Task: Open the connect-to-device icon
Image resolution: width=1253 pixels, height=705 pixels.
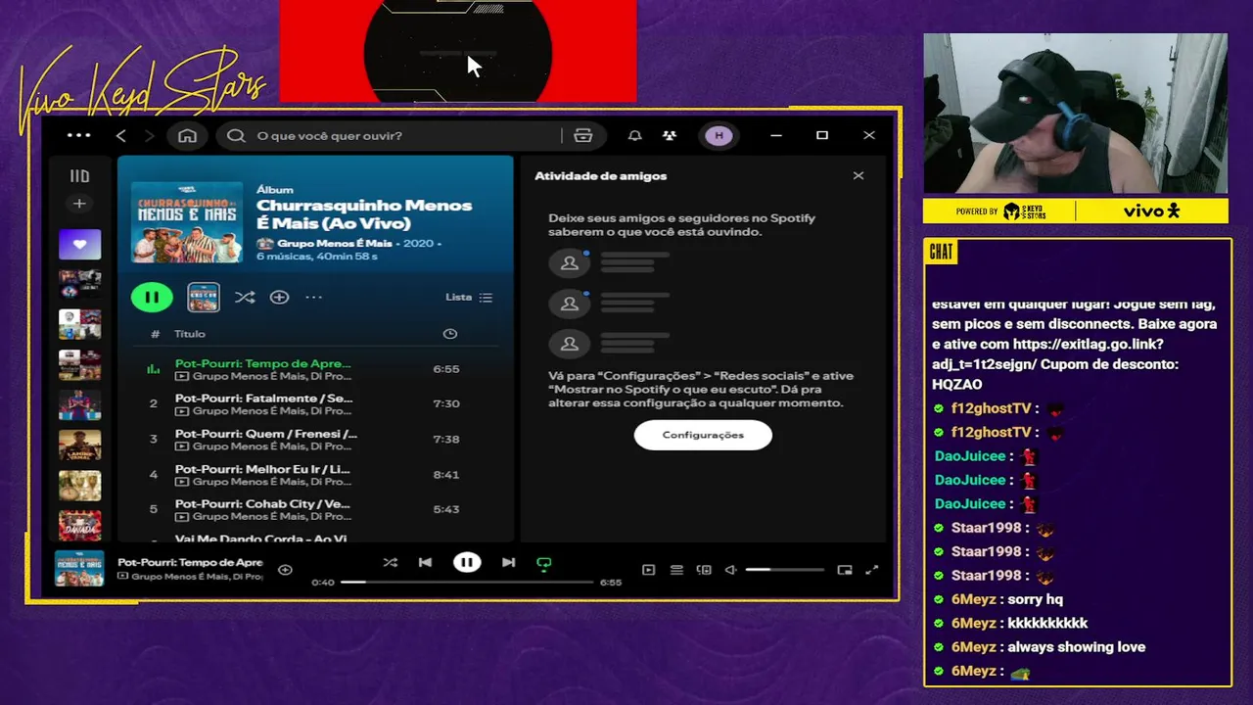Action: point(704,570)
